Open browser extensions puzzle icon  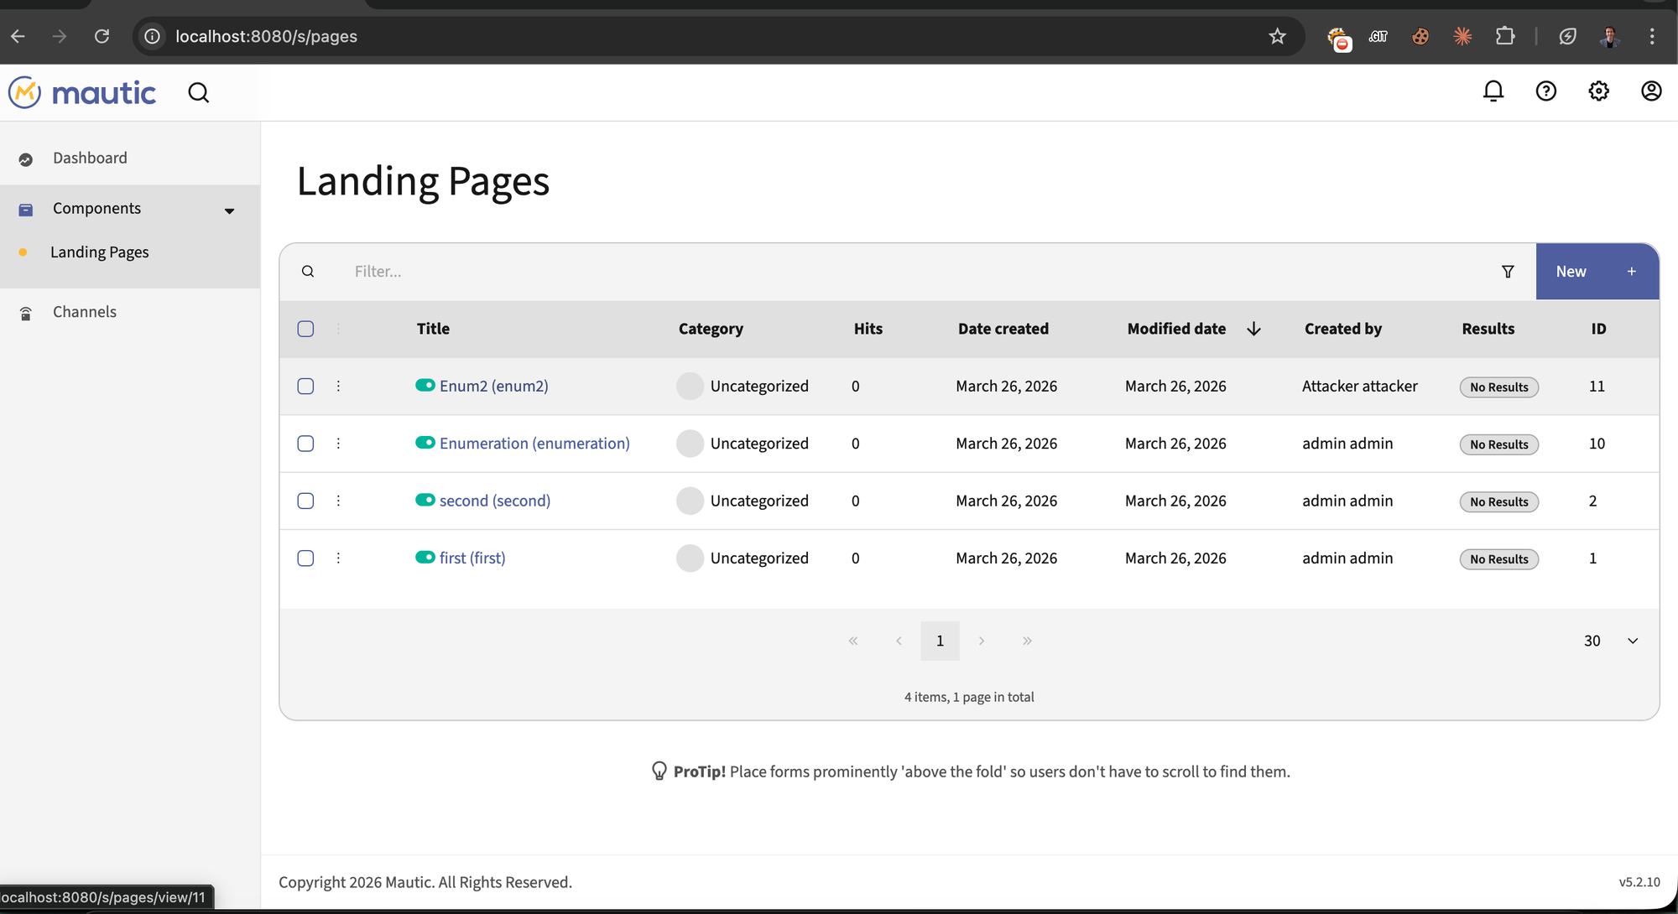[1505, 36]
